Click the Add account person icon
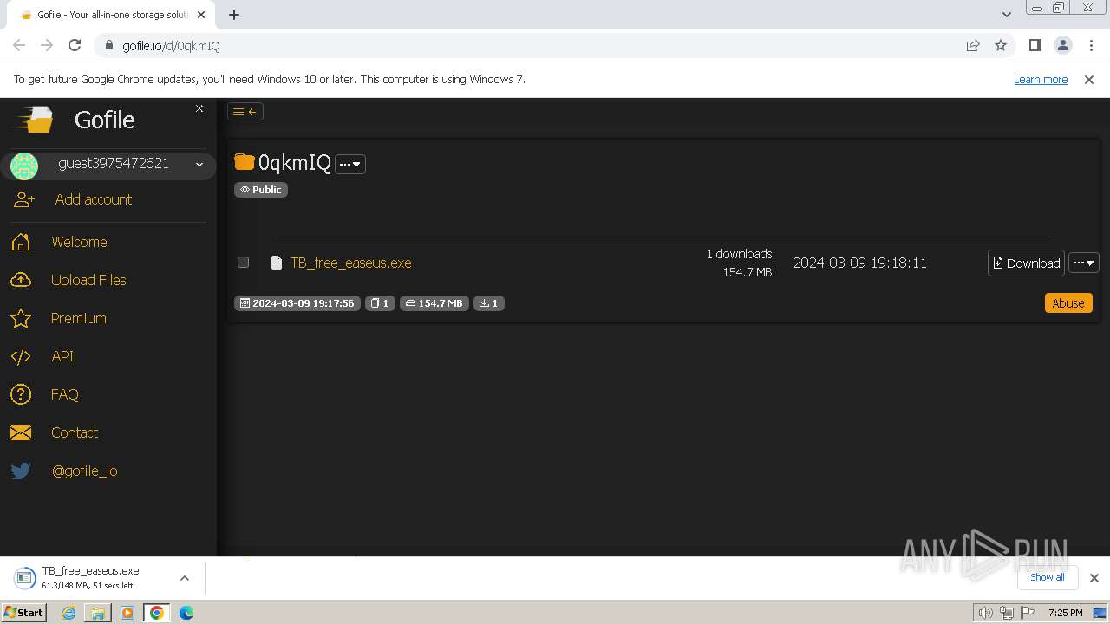The width and height of the screenshot is (1110, 624). point(24,199)
